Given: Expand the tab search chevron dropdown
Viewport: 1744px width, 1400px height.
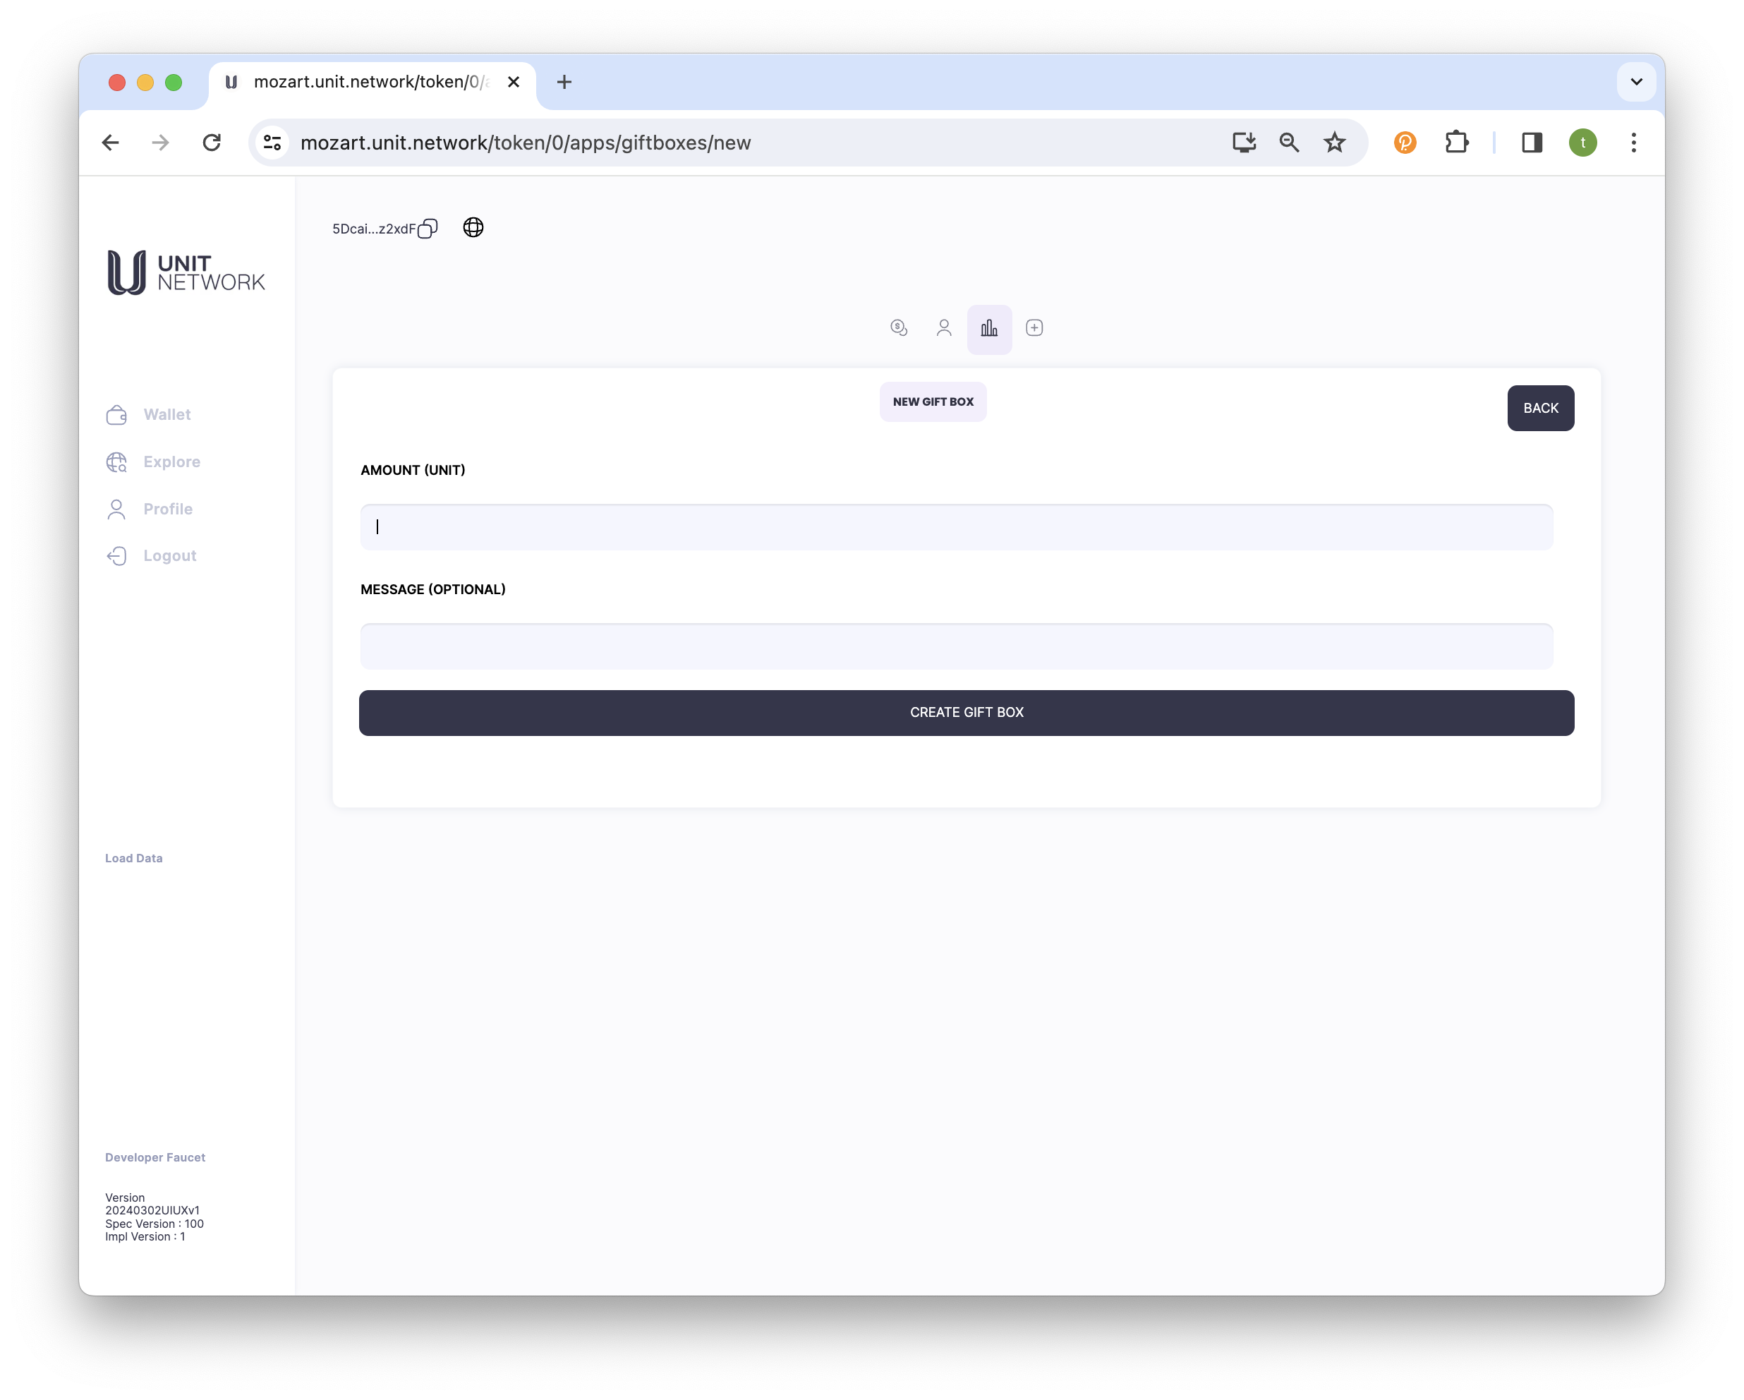Looking at the screenshot, I should (x=1635, y=82).
